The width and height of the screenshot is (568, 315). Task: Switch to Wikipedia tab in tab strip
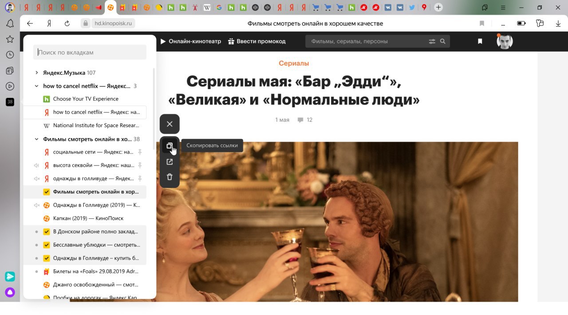[x=207, y=8]
